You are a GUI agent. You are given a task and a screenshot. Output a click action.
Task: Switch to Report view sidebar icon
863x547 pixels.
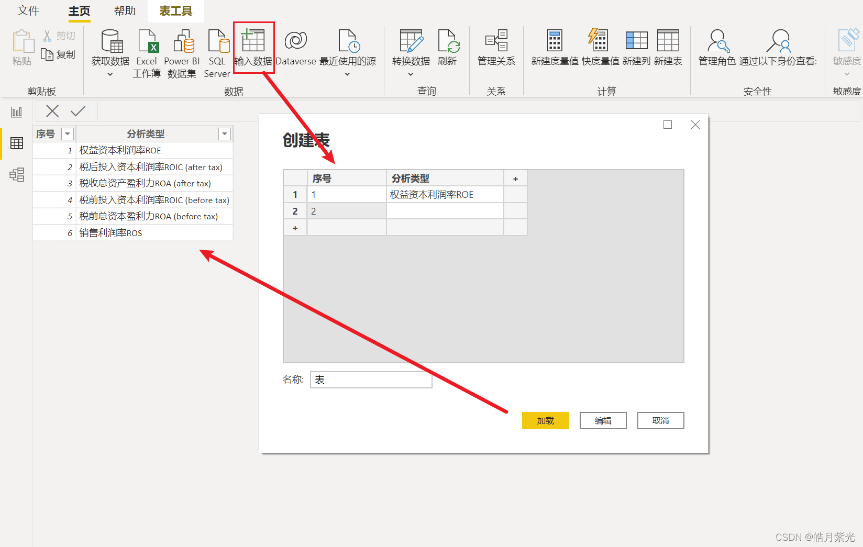[17, 112]
